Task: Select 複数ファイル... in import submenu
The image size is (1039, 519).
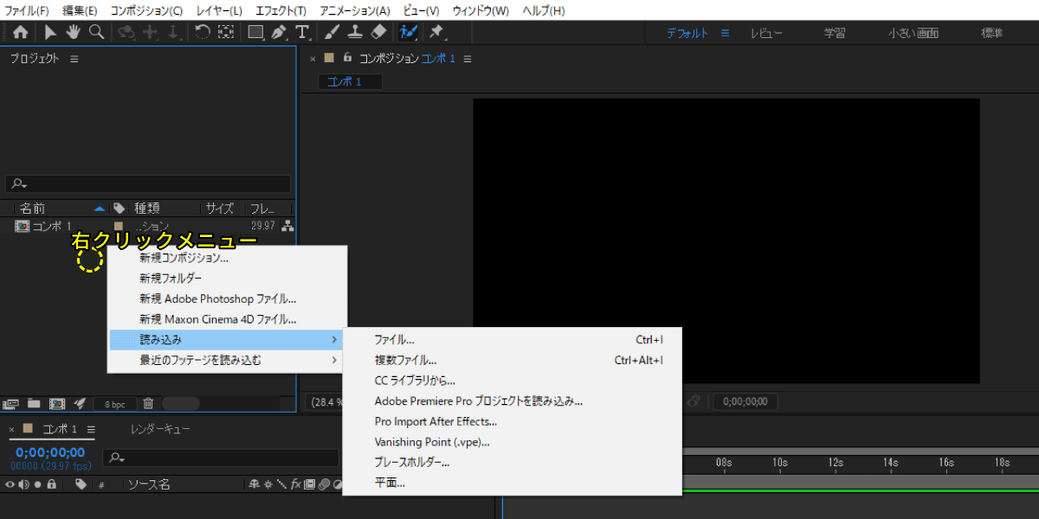Action: [x=513, y=360]
